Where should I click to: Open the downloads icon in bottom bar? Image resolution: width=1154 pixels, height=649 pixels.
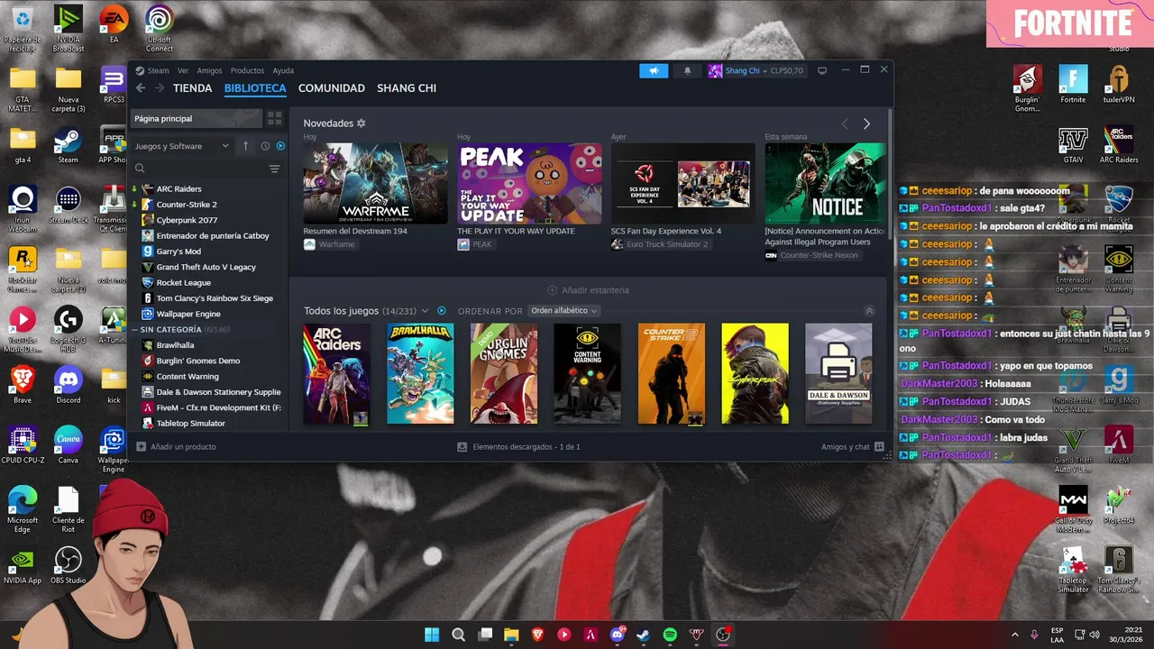coord(463,447)
